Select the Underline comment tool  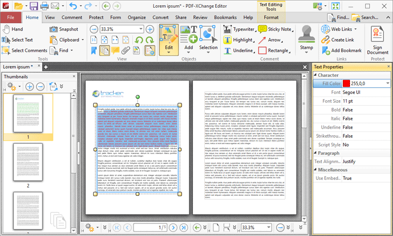[239, 51]
